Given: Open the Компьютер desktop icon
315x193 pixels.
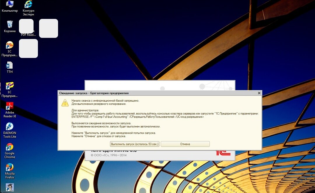Looking at the screenshot, I should (x=10, y=6).
